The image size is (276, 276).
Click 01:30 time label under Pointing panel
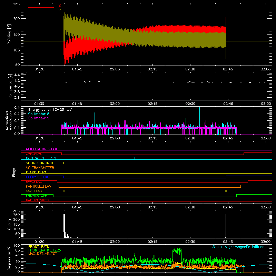click(39, 69)
